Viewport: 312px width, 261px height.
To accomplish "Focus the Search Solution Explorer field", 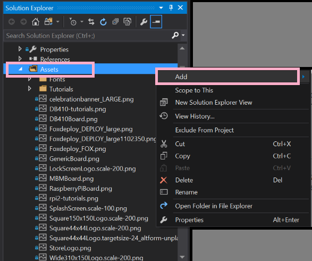I will 88,36.
